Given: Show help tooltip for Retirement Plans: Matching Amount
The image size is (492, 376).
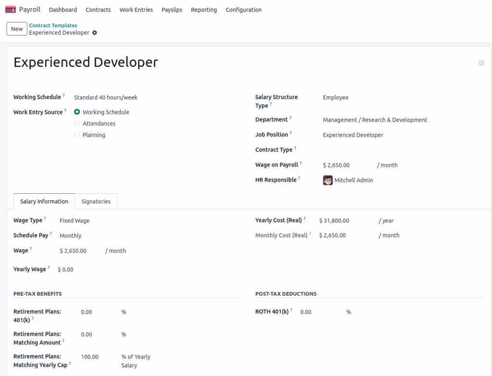Looking at the screenshot, I should (x=63, y=341).
